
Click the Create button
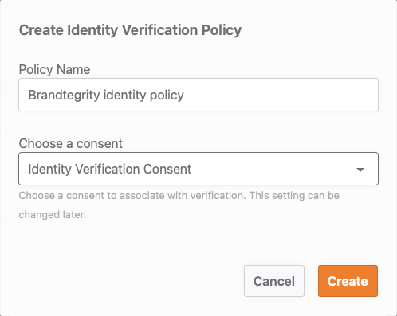(x=348, y=281)
